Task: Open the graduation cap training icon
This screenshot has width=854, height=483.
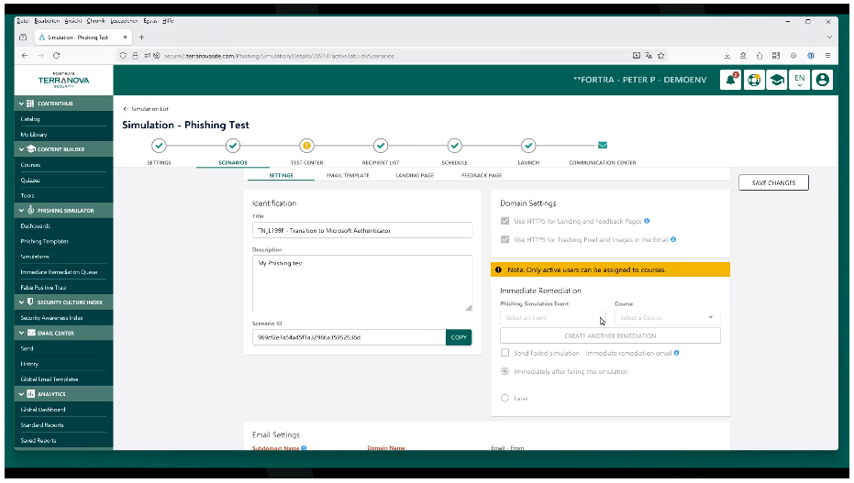Action: pyautogui.click(x=777, y=80)
